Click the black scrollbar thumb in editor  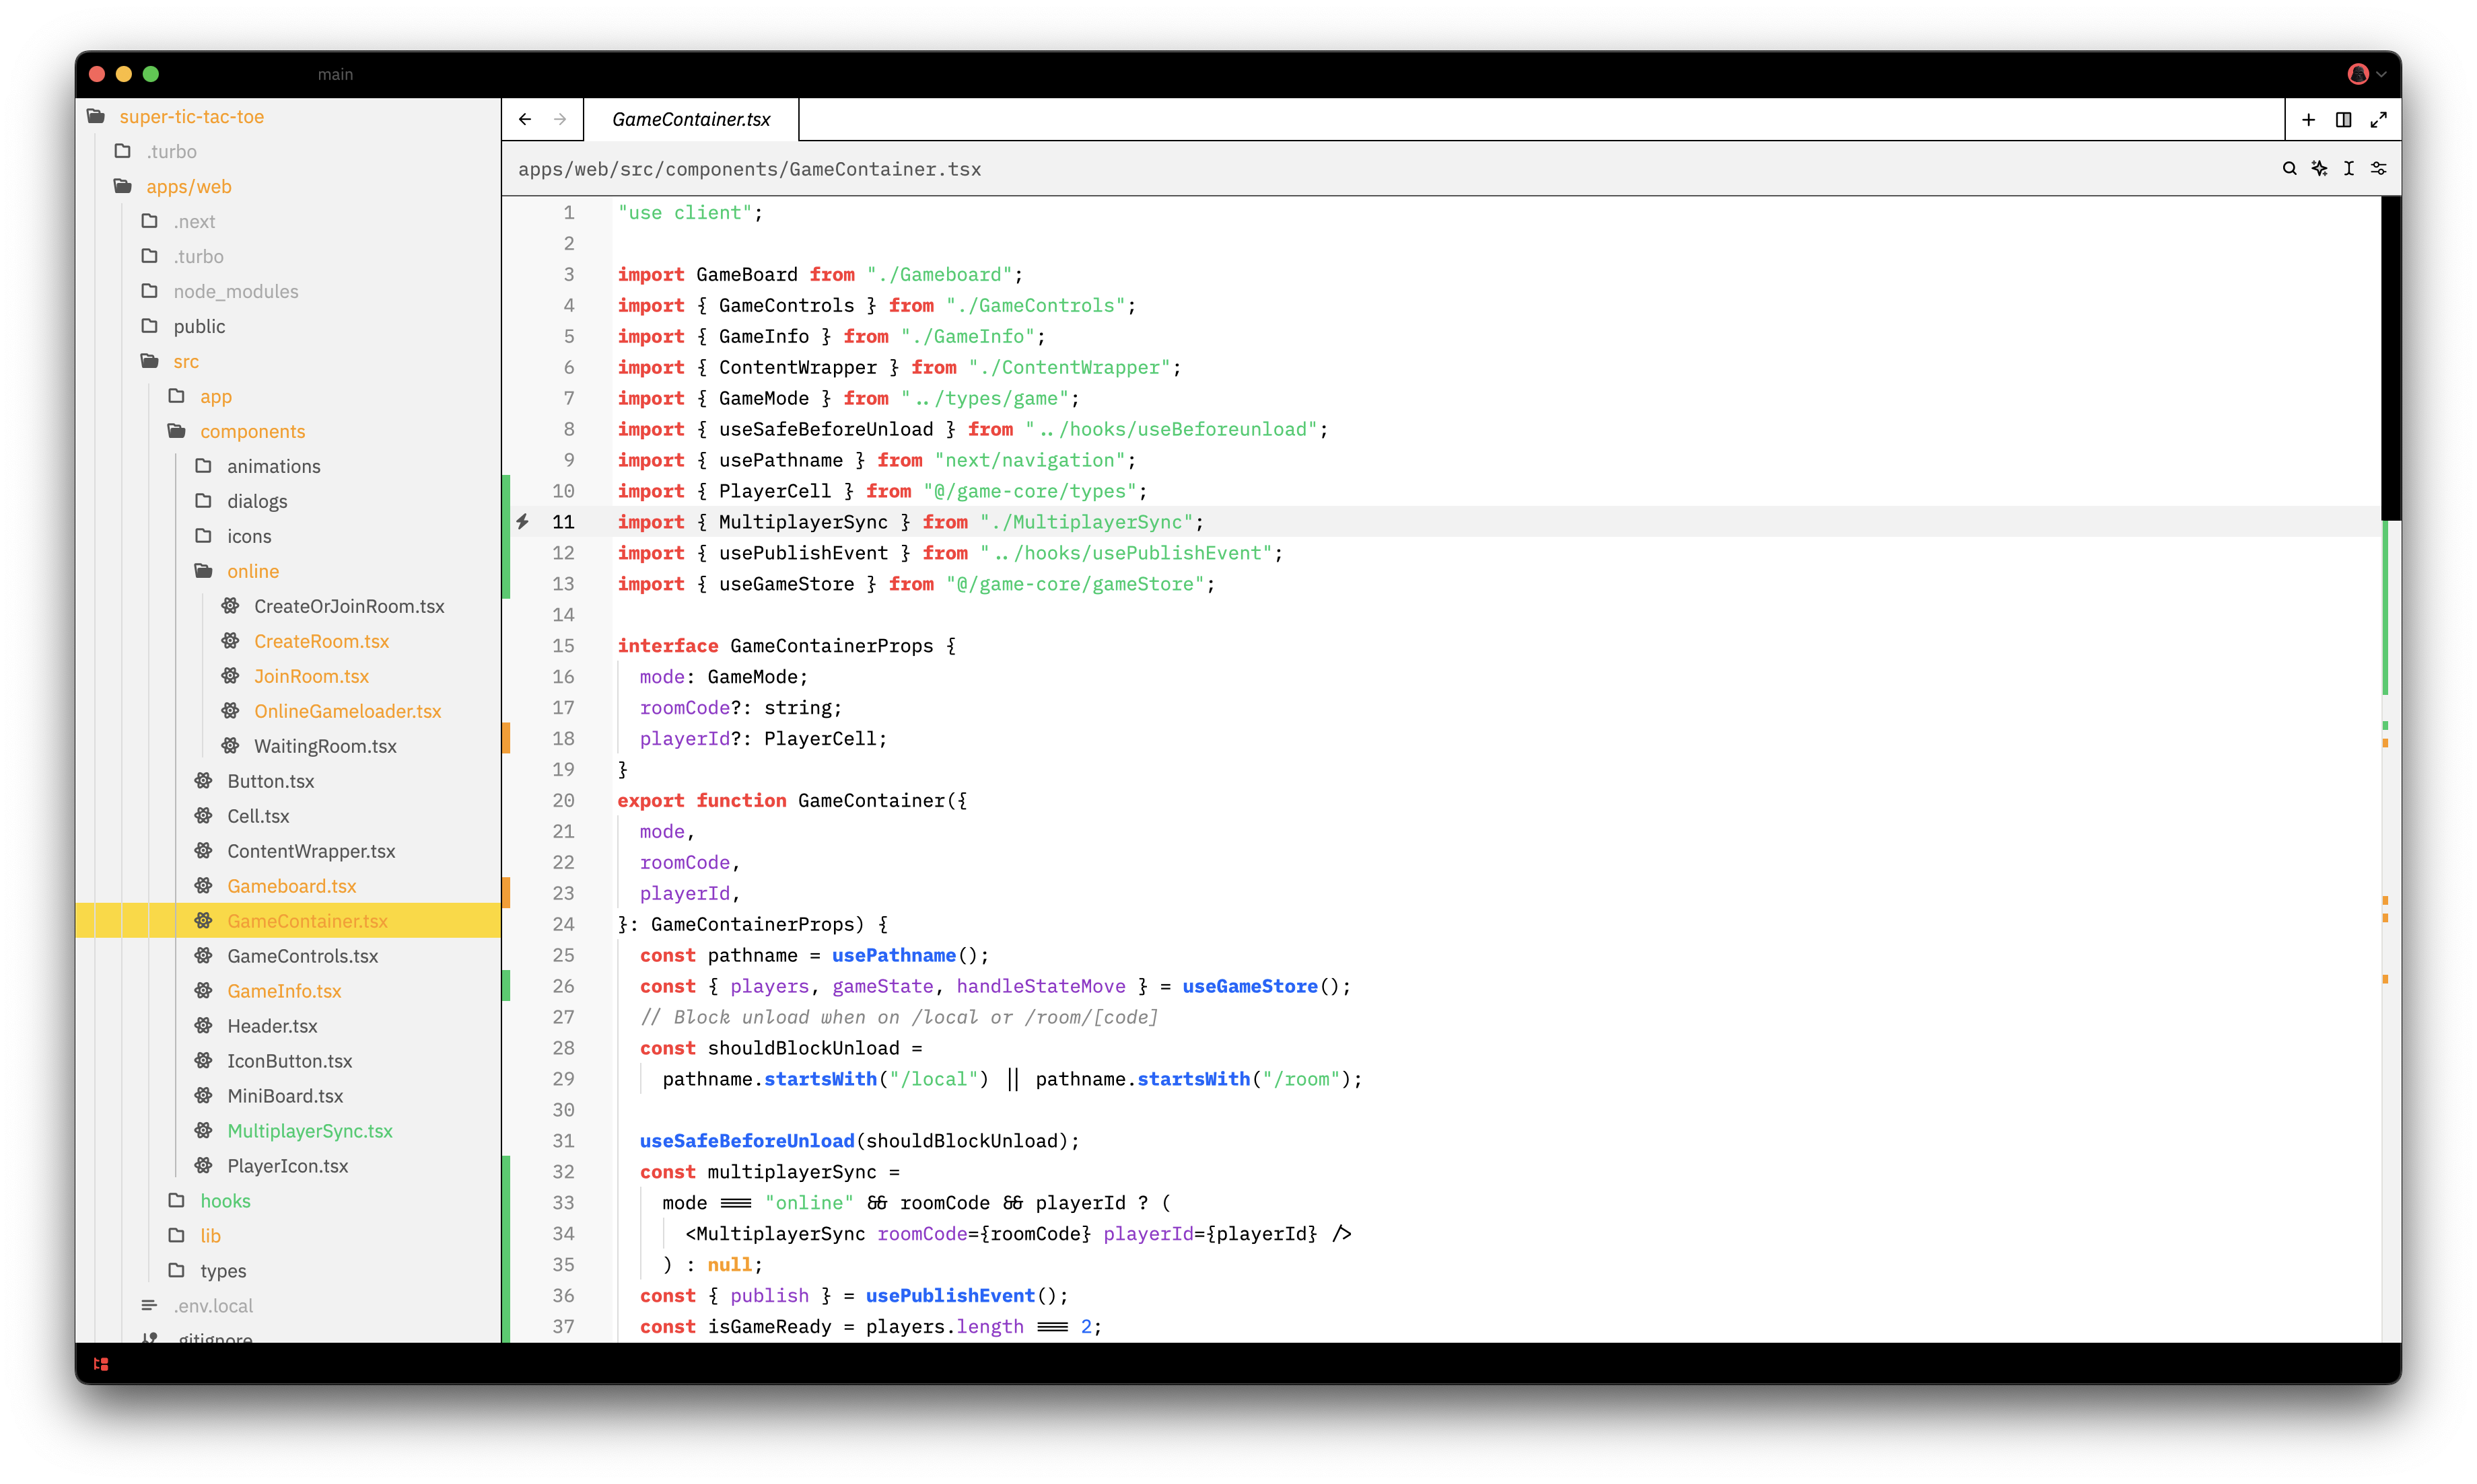tap(2390, 358)
